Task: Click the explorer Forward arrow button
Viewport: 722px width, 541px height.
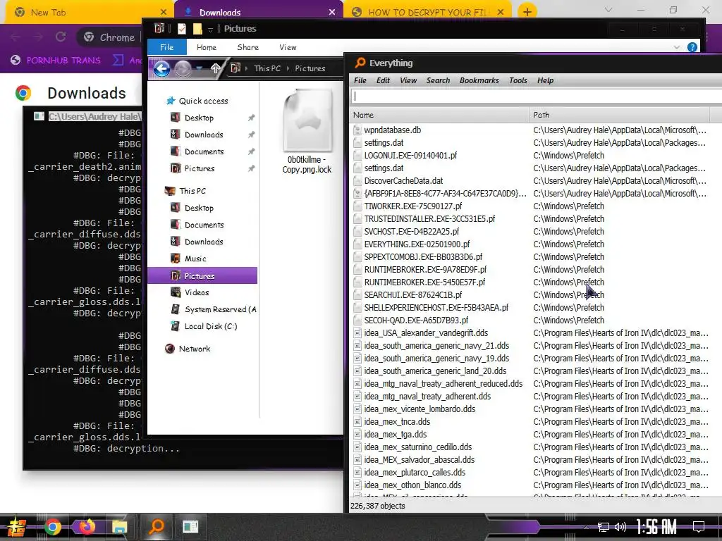Action: (x=183, y=69)
